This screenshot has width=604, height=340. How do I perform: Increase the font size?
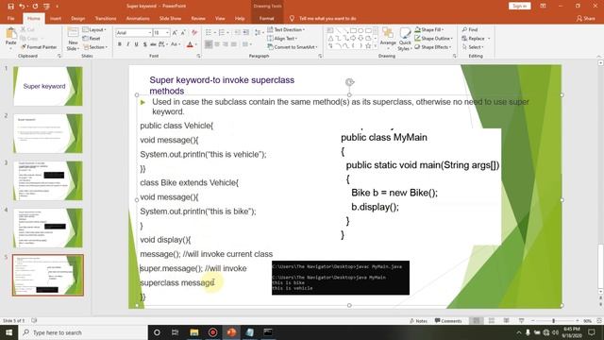pyautogui.click(x=175, y=33)
